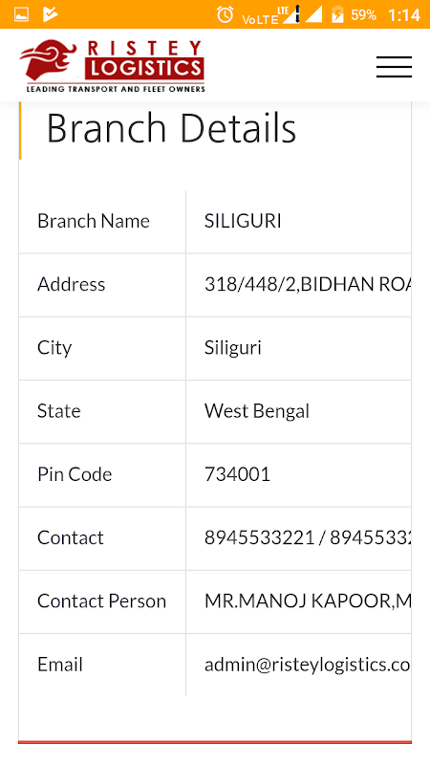
Task: Tap the 8945533221 contact phone number
Action: point(259,537)
